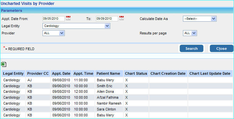Open calendar picker for Appt. Date From
234x119 pixels.
coord(68,18)
